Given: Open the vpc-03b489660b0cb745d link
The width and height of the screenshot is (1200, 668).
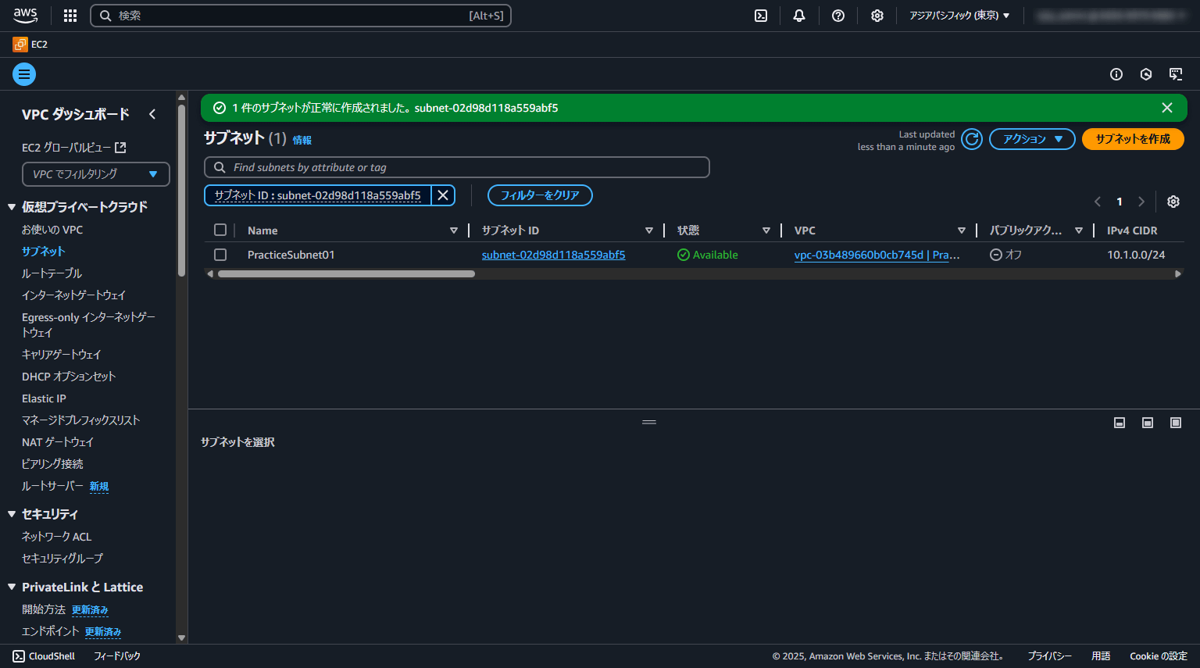Looking at the screenshot, I should click(x=877, y=255).
